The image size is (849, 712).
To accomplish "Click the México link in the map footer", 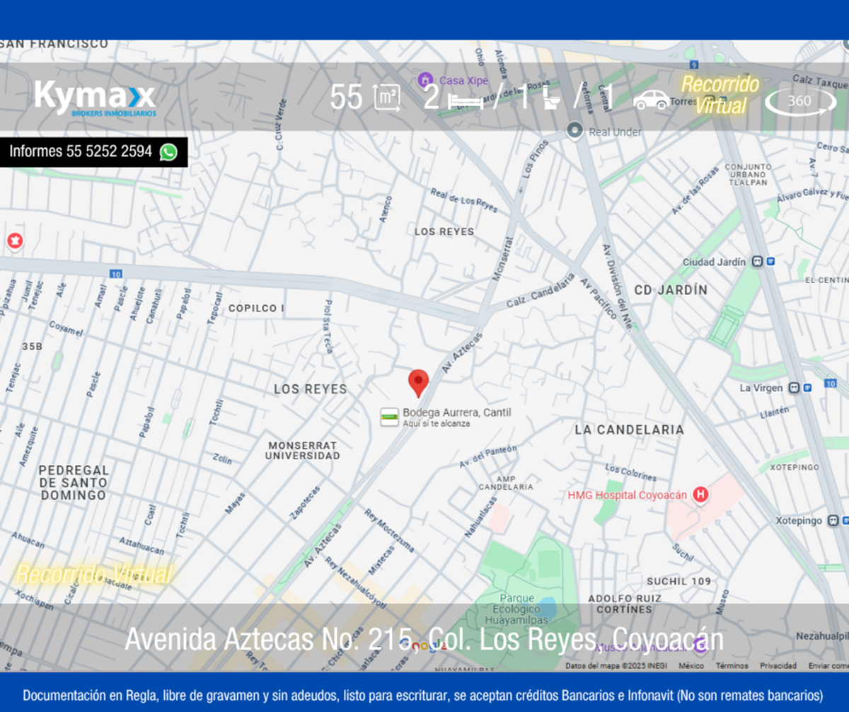I will (x=691, y=665).
